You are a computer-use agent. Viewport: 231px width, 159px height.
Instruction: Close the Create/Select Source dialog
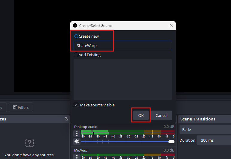tap(171, 26)
